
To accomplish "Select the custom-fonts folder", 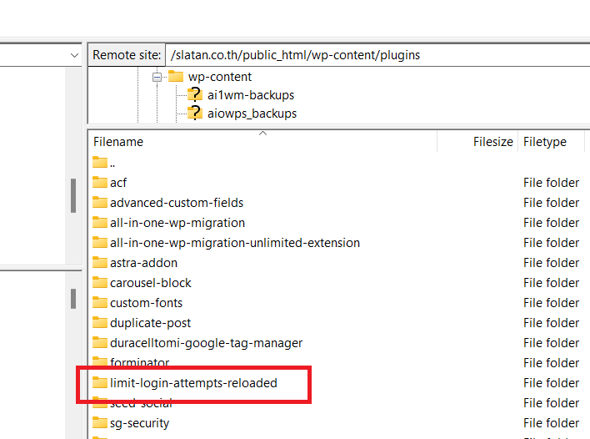I will tap(146, 303).
